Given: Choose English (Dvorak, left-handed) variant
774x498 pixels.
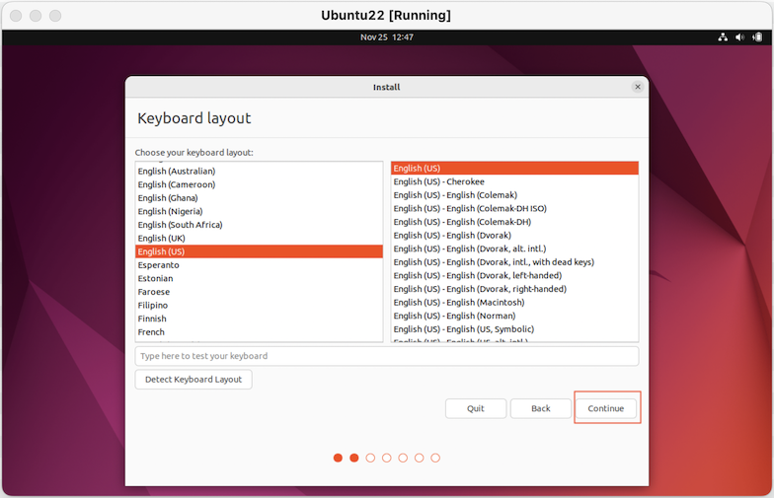Looking at the screenshot, I should (x=515, y=275).
